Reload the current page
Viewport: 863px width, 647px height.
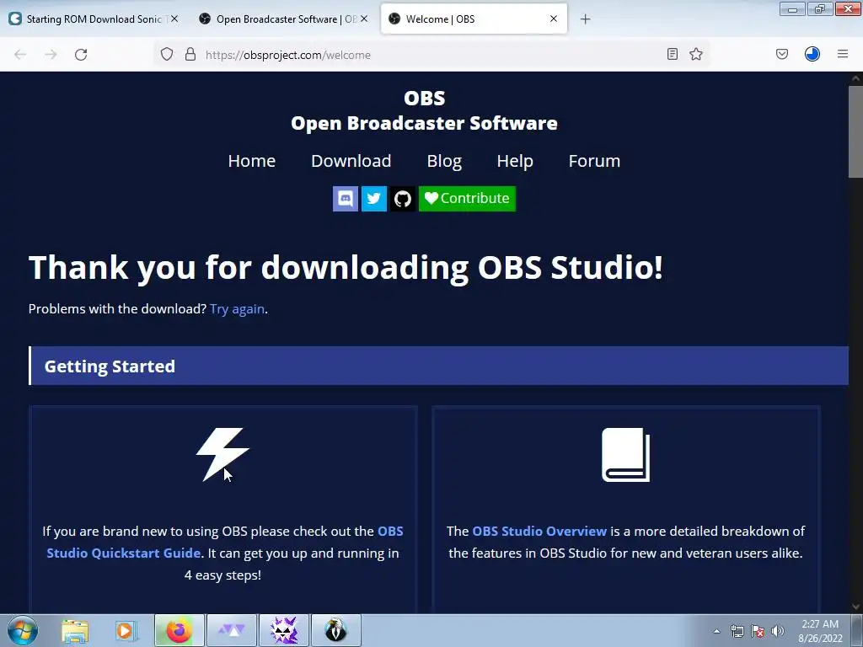tap(81, 55)
